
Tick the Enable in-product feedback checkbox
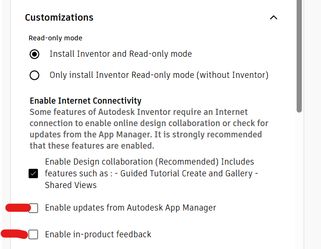point(33,234)
